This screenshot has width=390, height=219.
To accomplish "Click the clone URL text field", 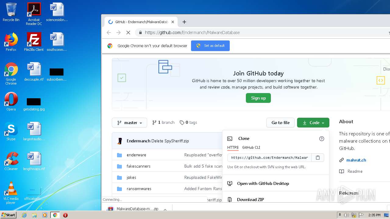I will pos(269,158).
